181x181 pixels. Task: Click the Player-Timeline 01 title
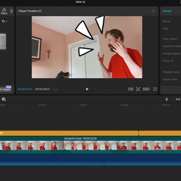30,11
